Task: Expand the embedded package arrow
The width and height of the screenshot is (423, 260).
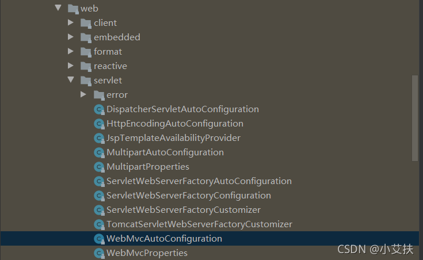Action: tap(71, 37)
